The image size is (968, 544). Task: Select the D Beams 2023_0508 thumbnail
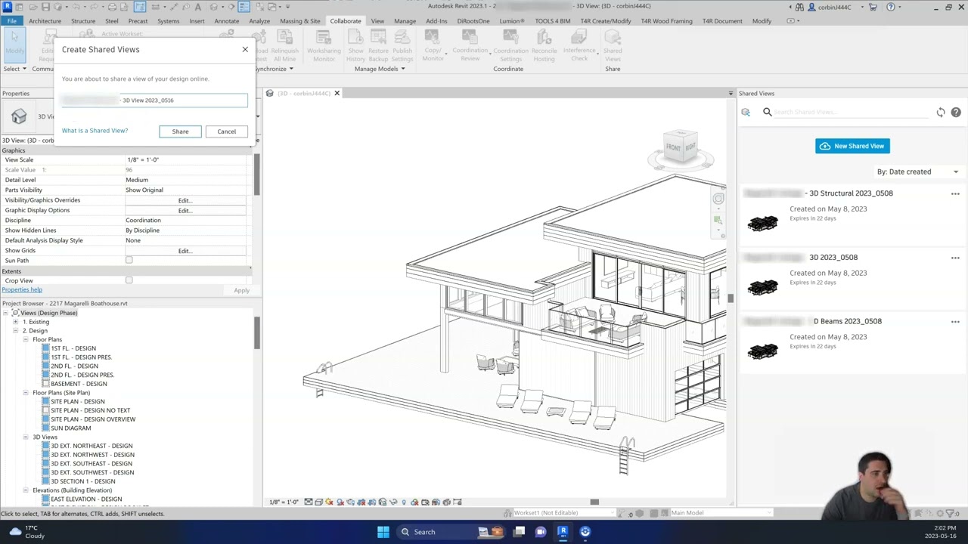pyautogui.click(x=762, y=351)
